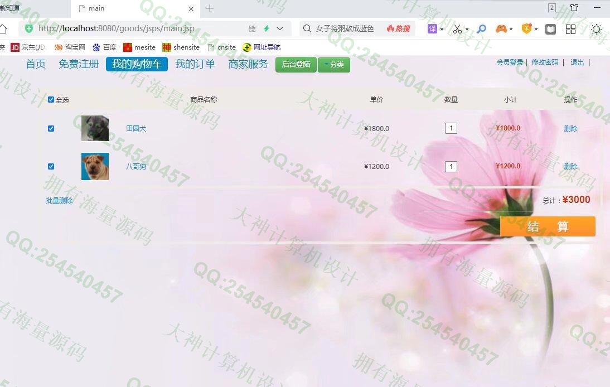
Task: Click the ¥3000 total amount text
Action: [576, 200]
